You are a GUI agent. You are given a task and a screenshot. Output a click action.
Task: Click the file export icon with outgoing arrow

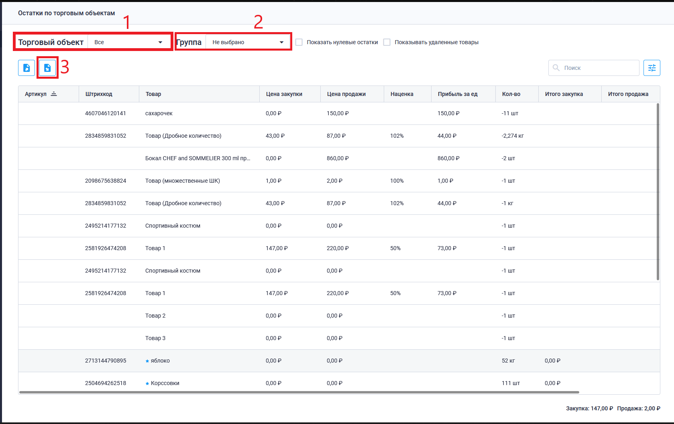pyautogui.click(x=26, y=68)
